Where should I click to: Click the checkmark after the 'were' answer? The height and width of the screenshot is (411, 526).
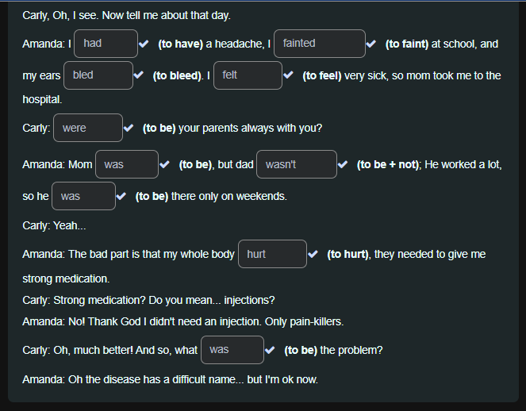129,129
